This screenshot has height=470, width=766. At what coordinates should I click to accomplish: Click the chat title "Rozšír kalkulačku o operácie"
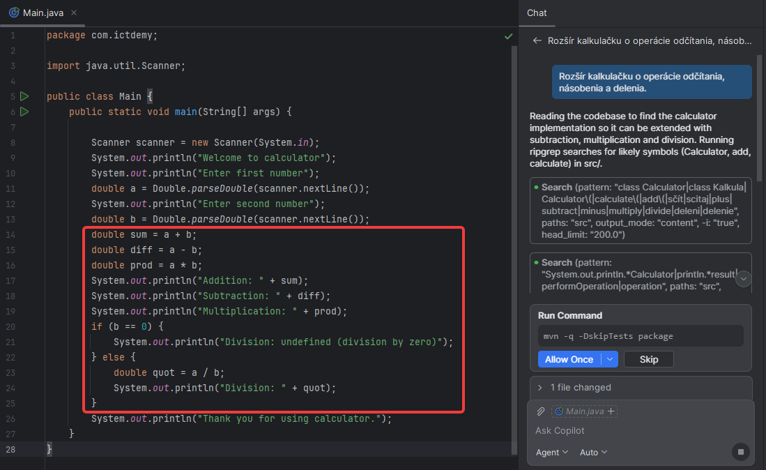pos(649,40)
